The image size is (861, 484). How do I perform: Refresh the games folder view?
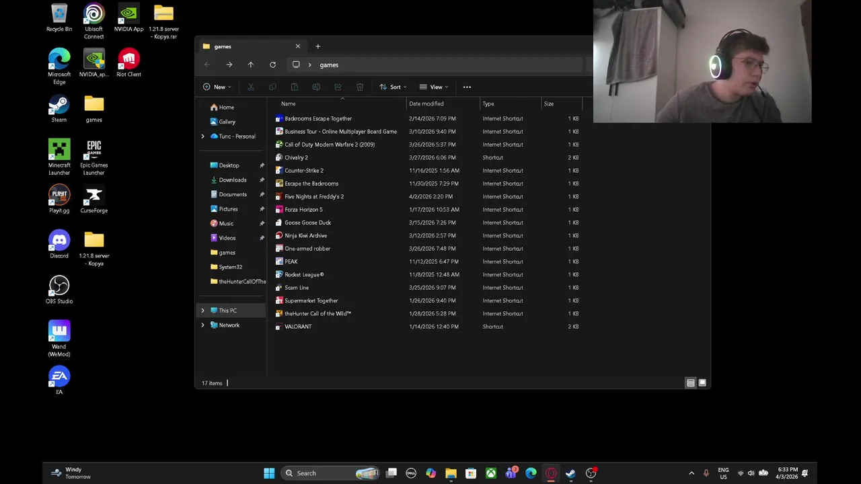tap(272, 65)
